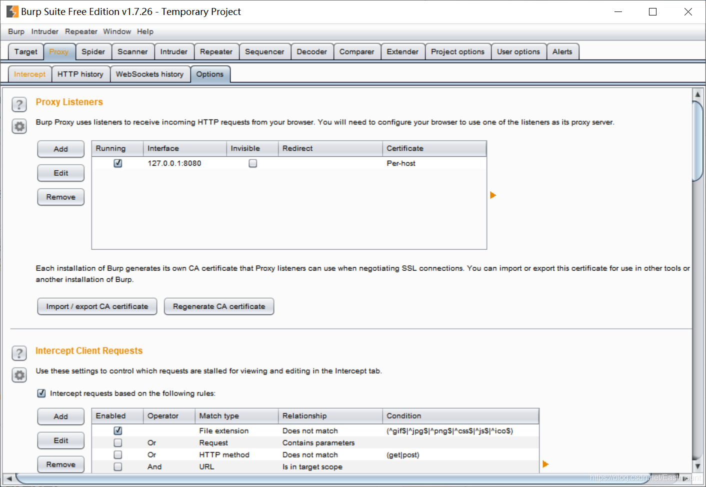Switch to the Extender tab

click(x=402, y=51)
